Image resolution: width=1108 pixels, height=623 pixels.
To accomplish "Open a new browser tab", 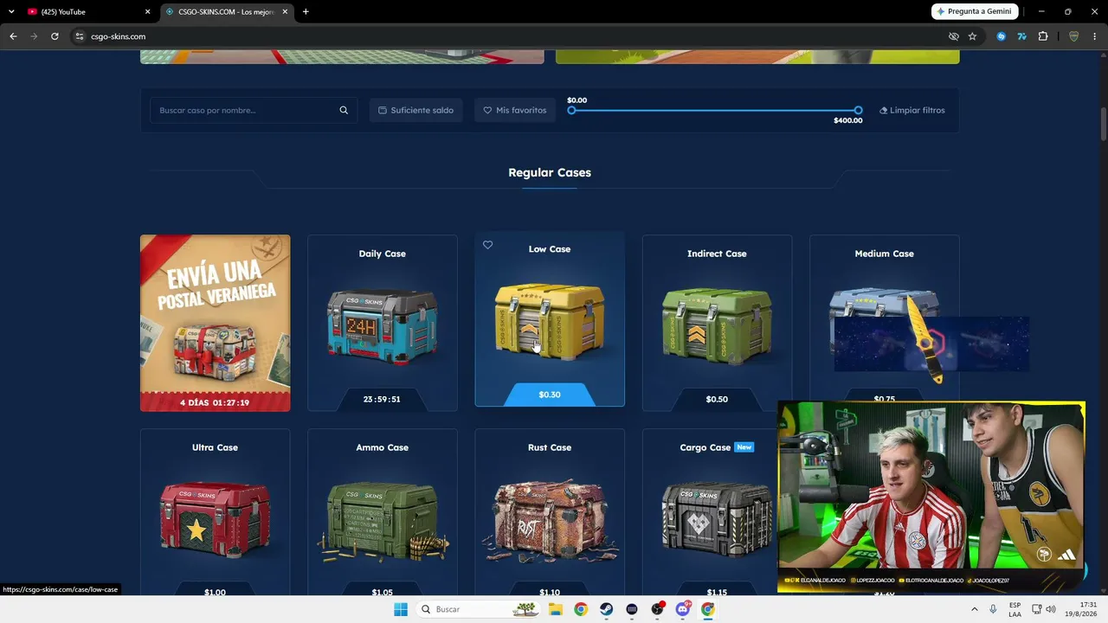I will [306, 11].
